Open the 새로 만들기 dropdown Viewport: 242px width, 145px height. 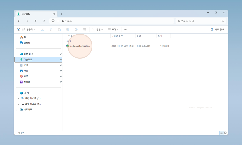coord(26,30)
